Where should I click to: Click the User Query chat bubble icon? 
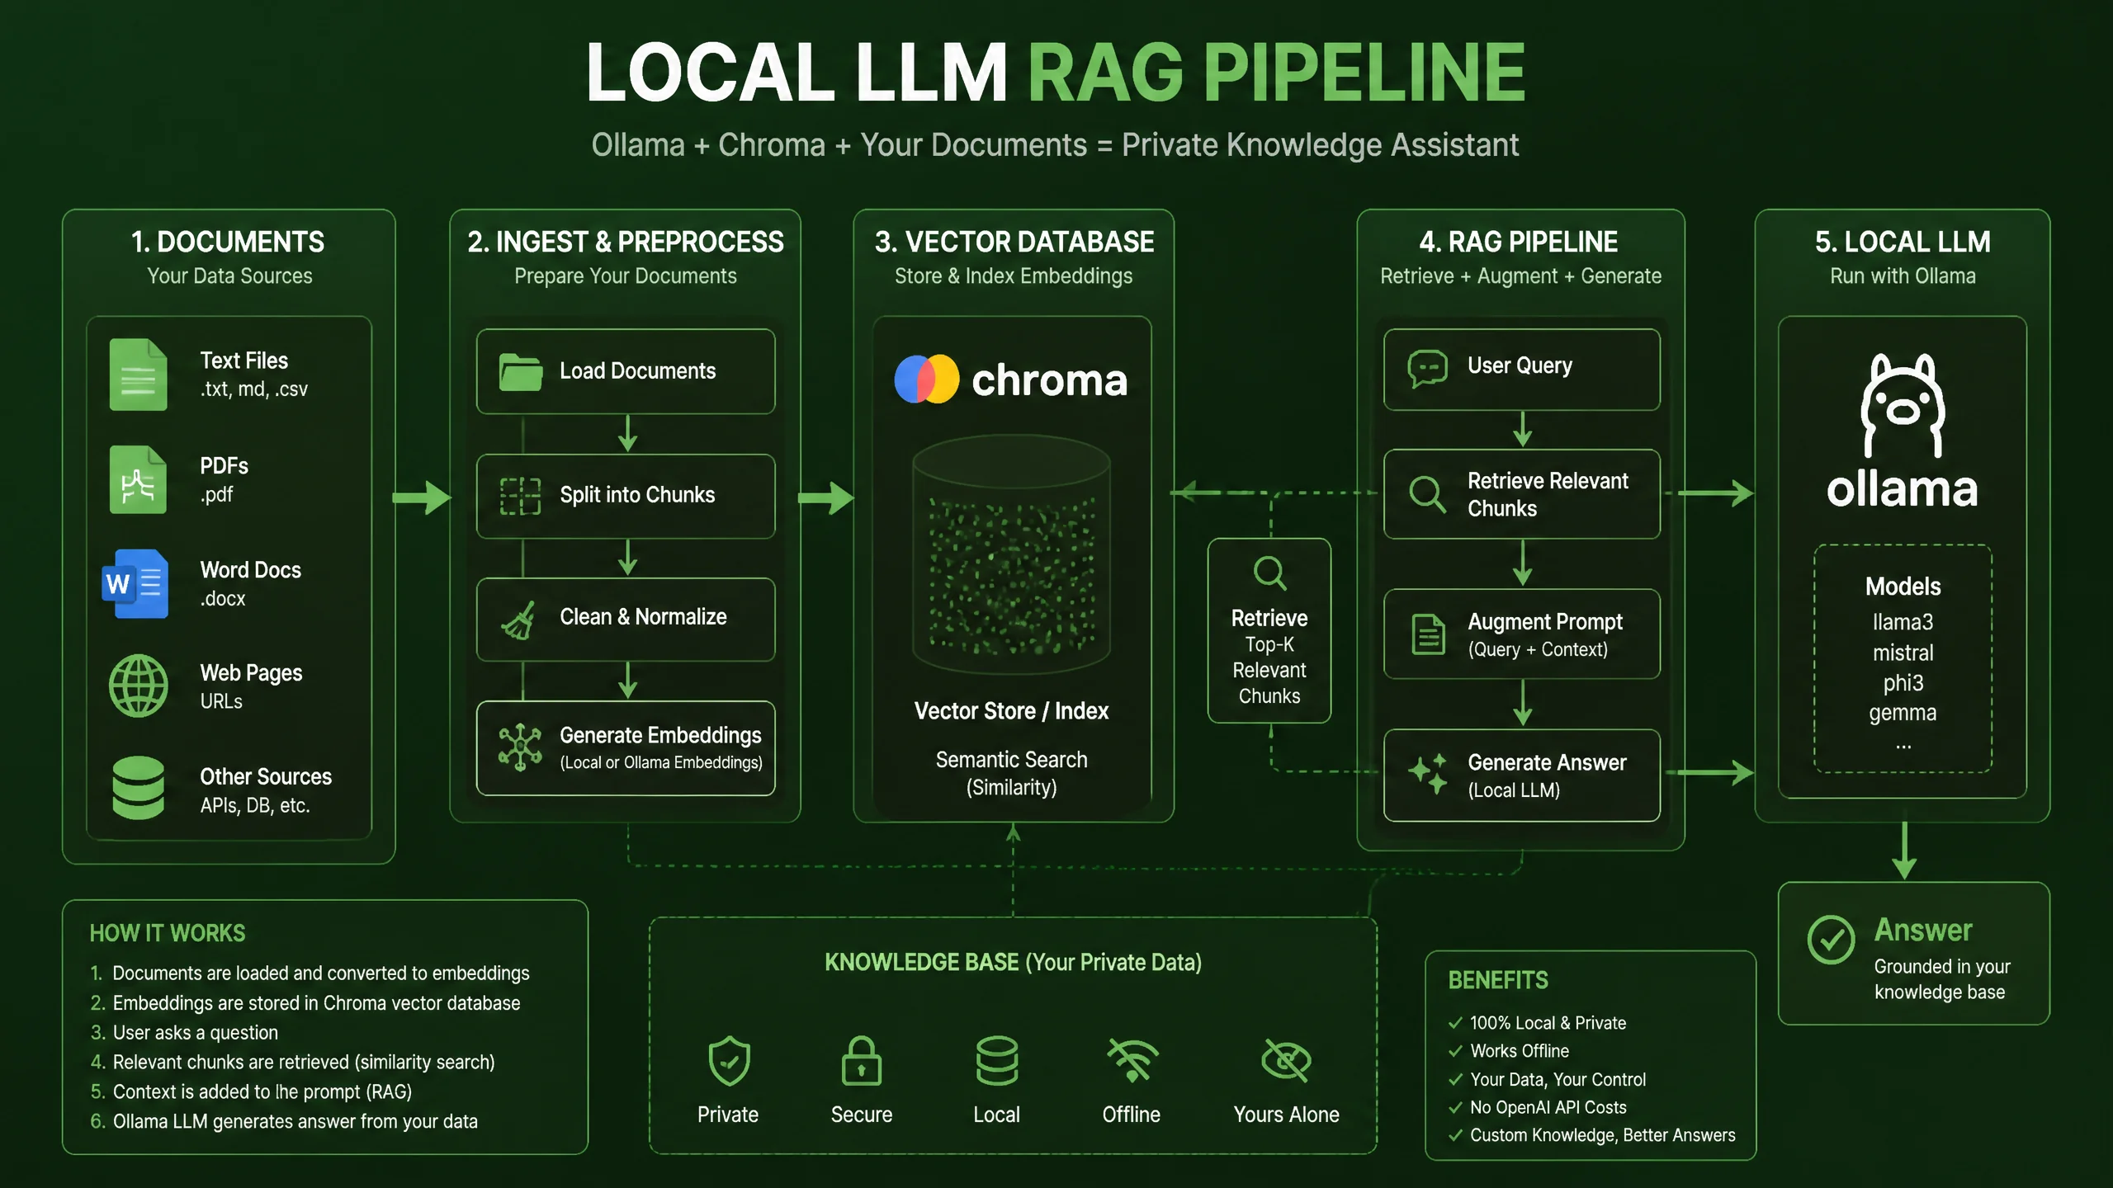coord(1427,369)
